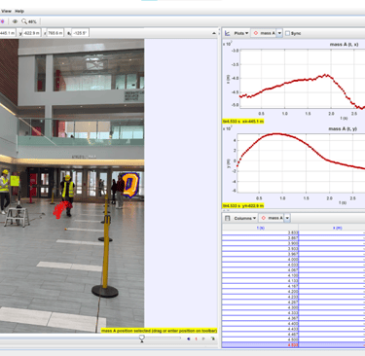
Task: Open the track dropdown arrow beside mass A in plots
Action: (279, 33)
